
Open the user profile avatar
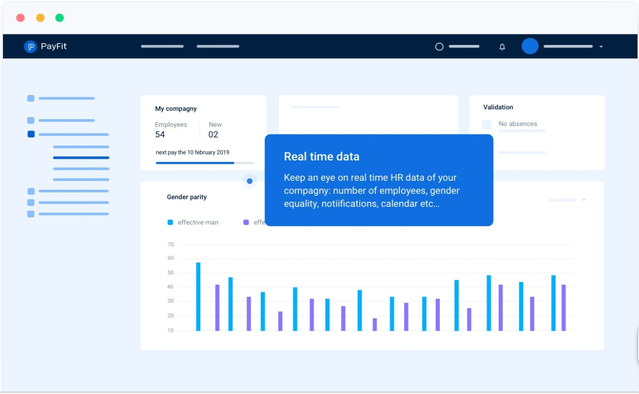(530, 46)
